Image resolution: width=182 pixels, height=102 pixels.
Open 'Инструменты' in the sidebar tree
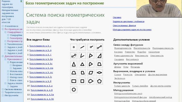[11, 95]
